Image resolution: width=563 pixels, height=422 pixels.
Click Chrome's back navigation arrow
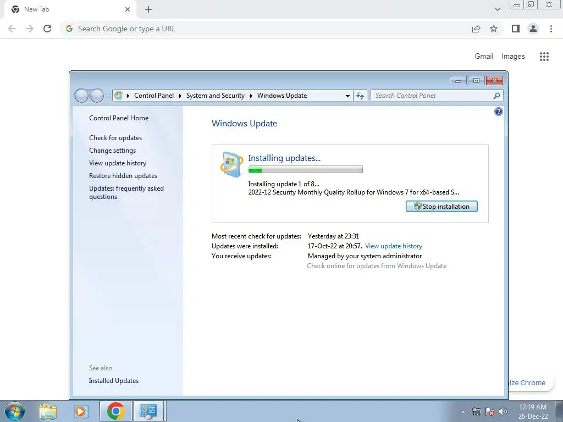[x=12, y=29]
